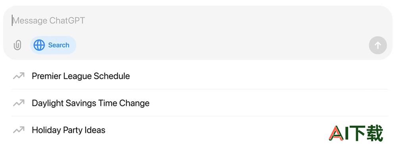Click trending arrow icon beside Premier League Schedule

19,76
